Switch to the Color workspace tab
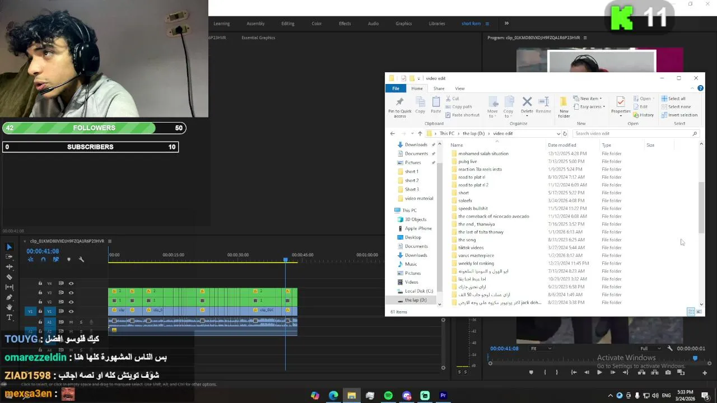 coord(316,24)
